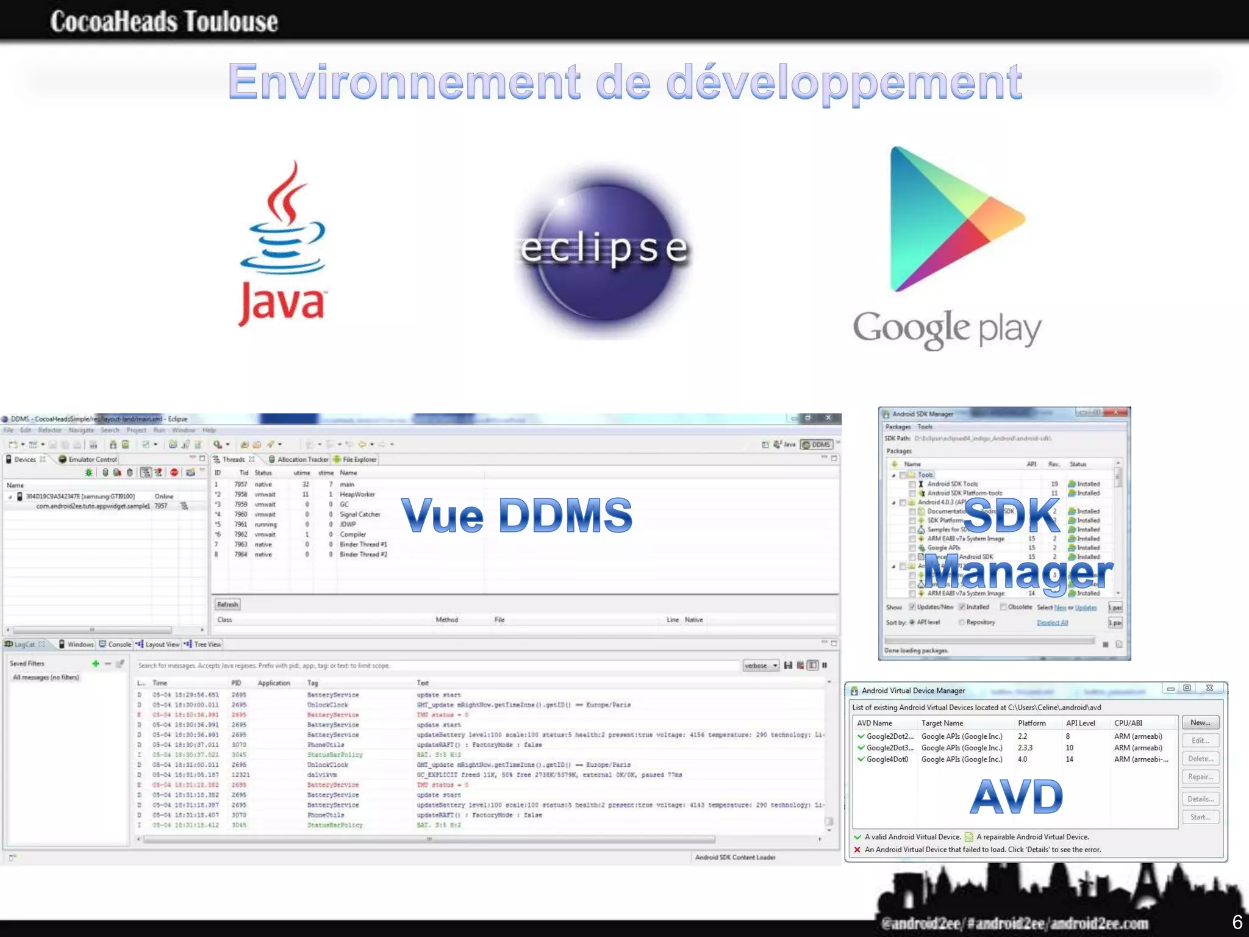
Task: Click the green debug bug icon in Devices panel
Action: pyautogui.click(x=89, y=472)
